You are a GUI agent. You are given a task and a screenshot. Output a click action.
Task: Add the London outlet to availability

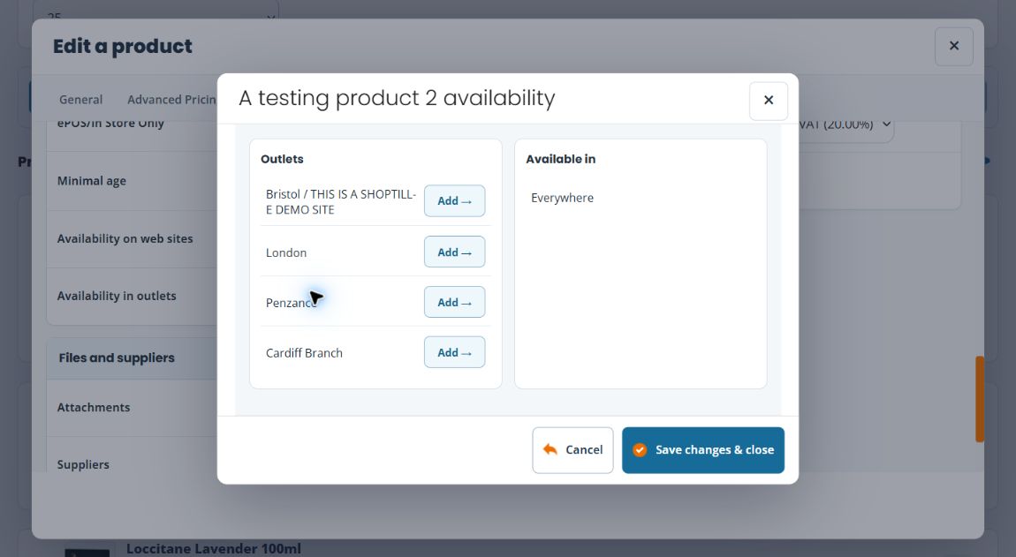point(454,252)
